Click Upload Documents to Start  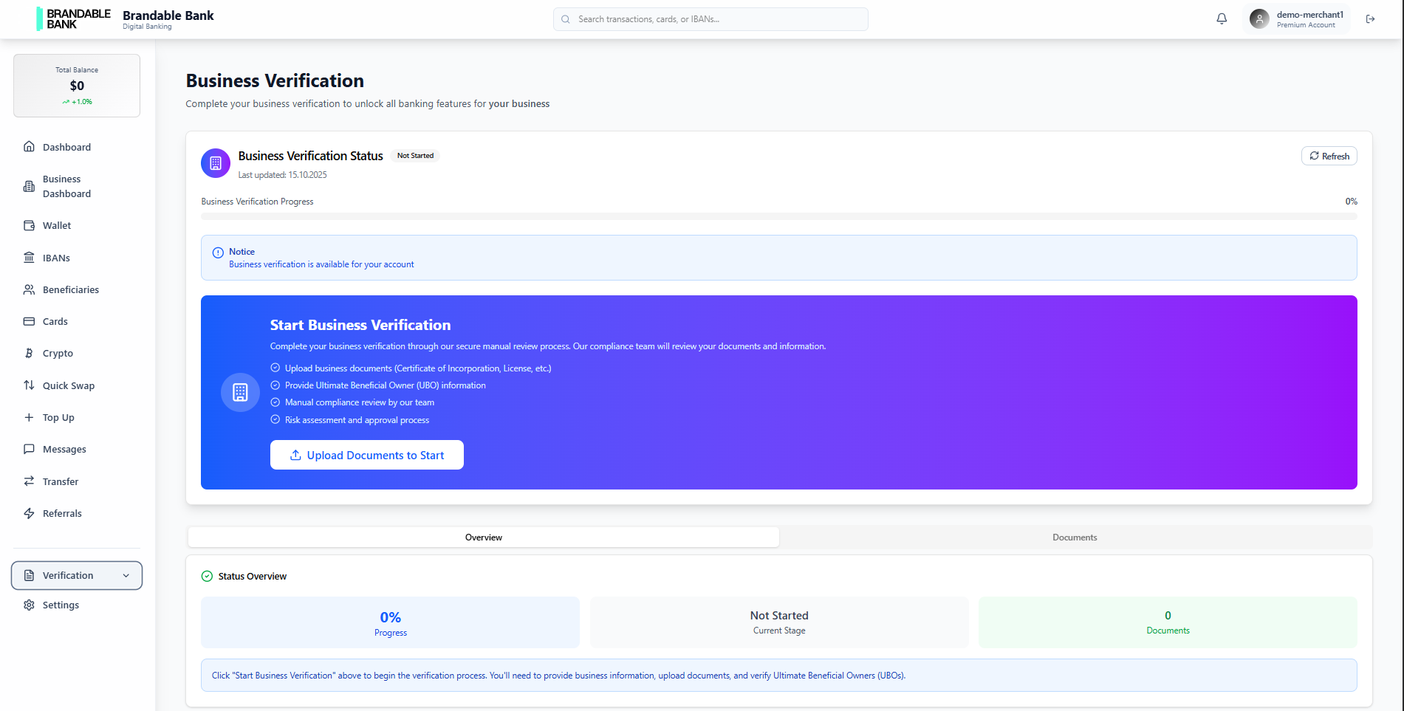point(366,455)
